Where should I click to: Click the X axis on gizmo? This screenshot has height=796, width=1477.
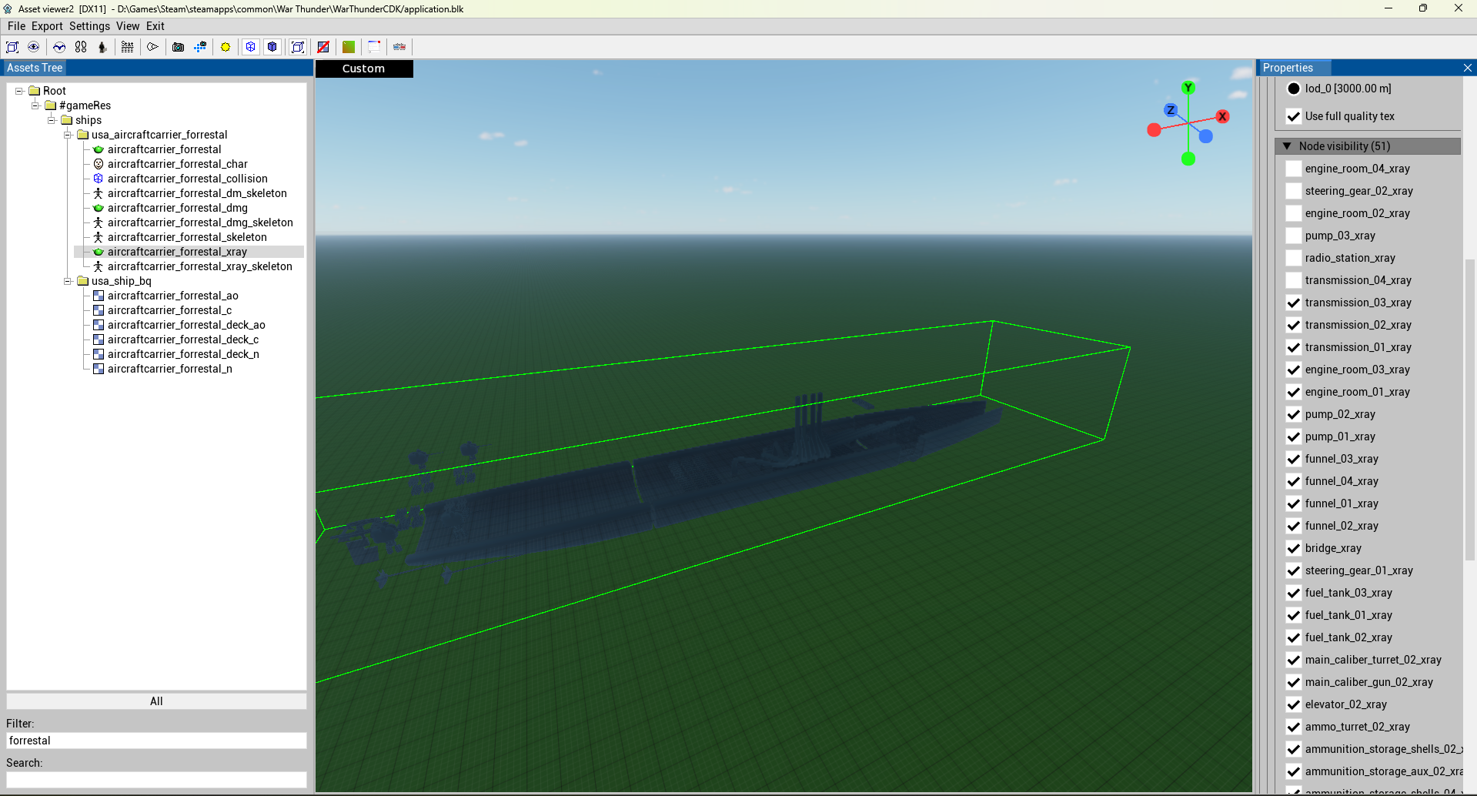1222,116
